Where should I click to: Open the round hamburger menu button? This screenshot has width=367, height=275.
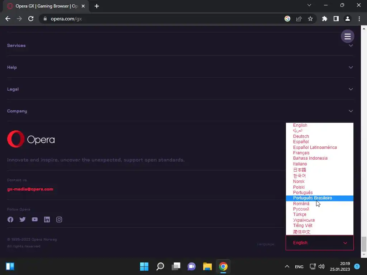click(x=347, y=36)
